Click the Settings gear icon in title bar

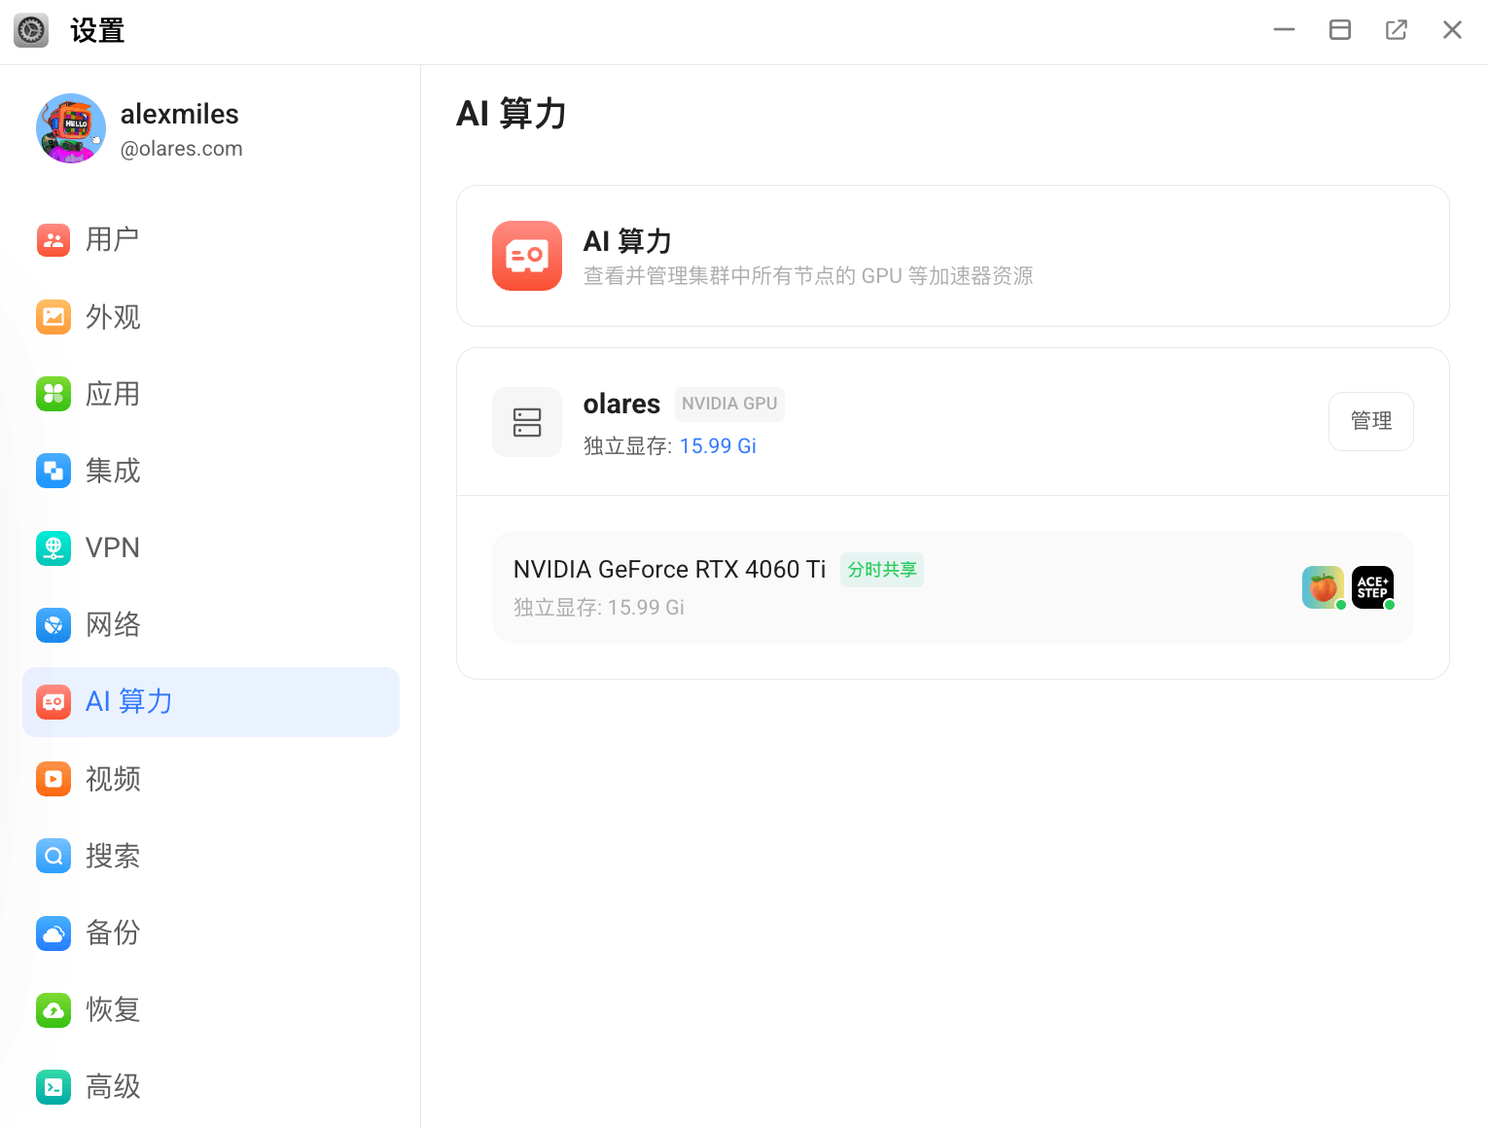(x=31, y=31)
